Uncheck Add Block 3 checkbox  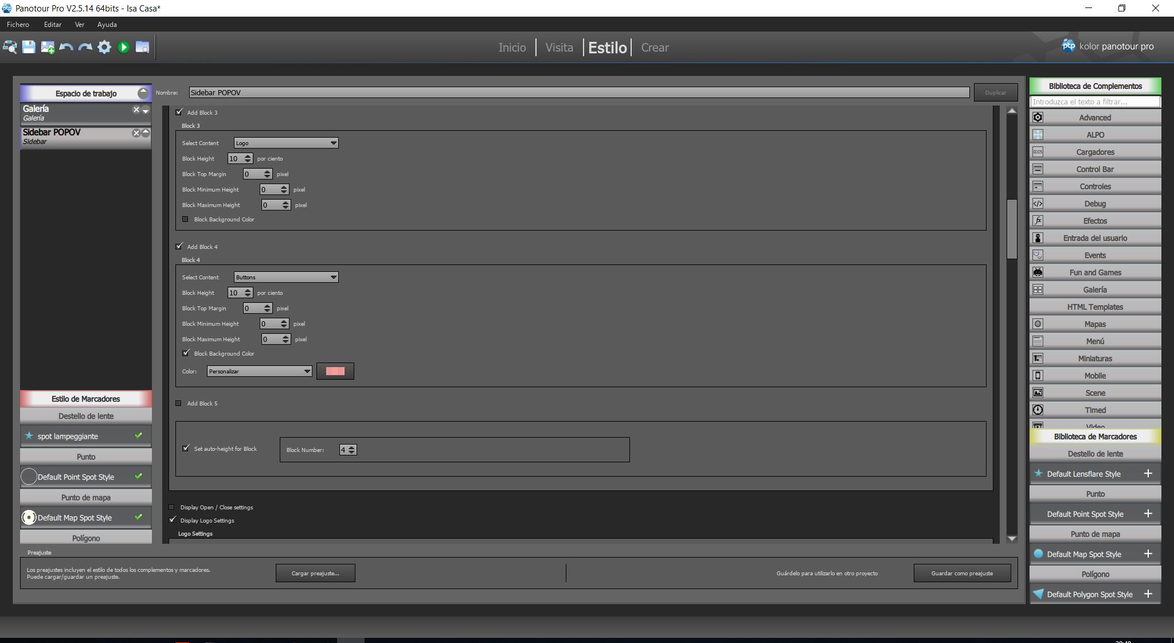pos(179,112)
